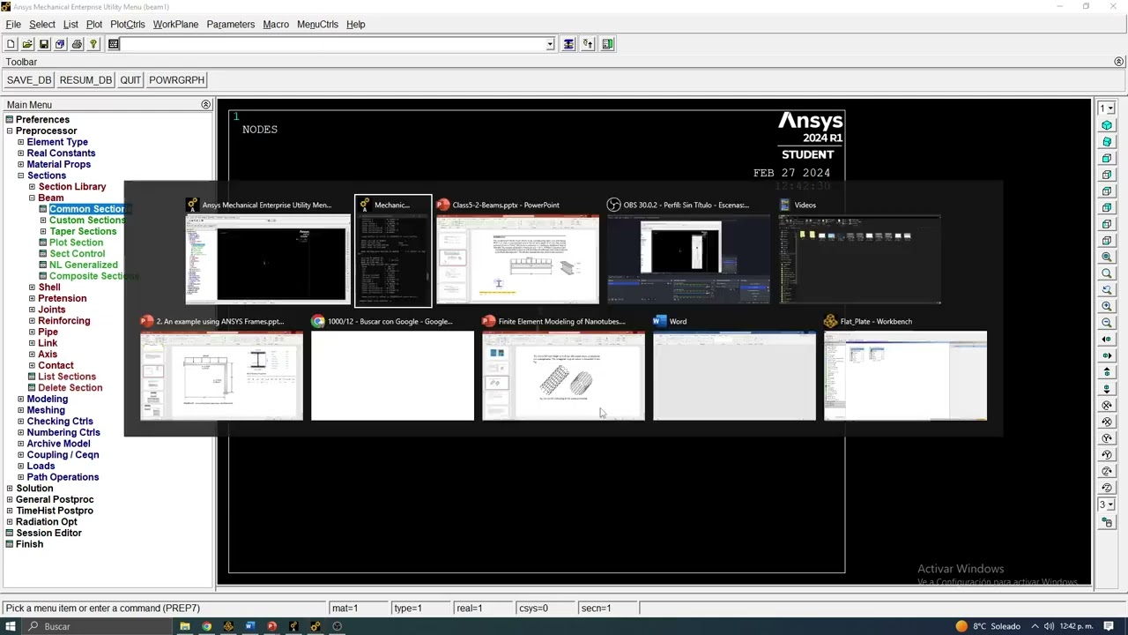Expand the Real Constants node
This screenshot has height=635, width=1128.
click(x=21, y=153)
